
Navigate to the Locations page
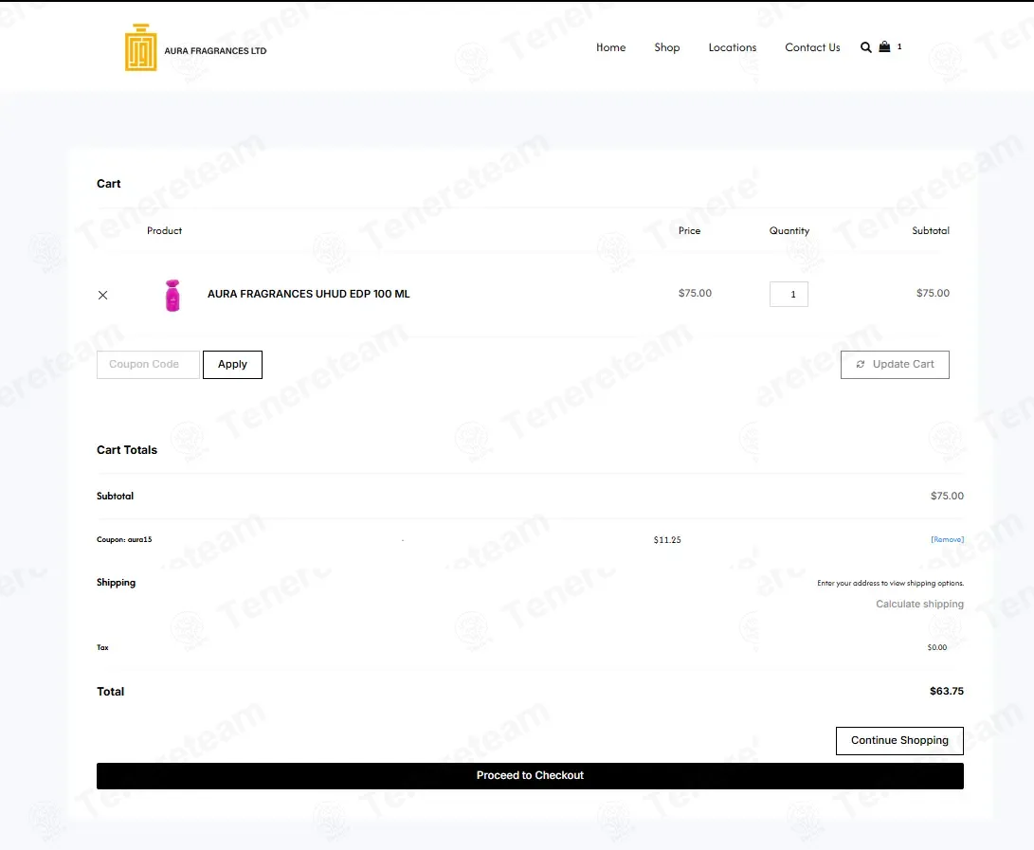[x=732, y=47]
